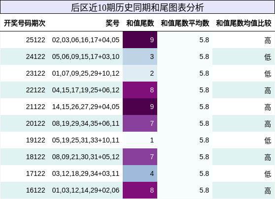Select issue number 25122
This screenshot has width=275, height=199.
[35, 40]
